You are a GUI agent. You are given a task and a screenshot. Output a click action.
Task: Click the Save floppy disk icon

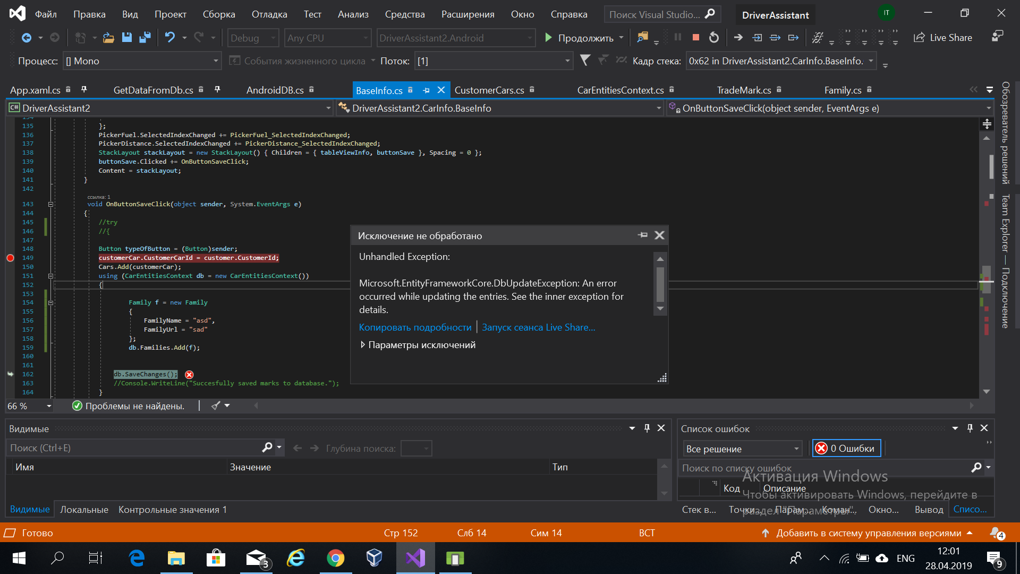(126, 38)
